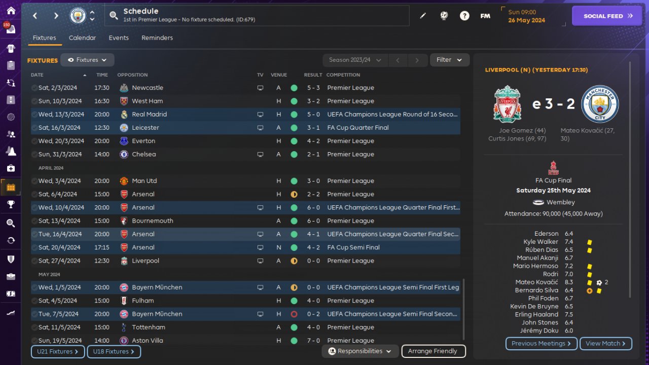Open the Season 2023/24 dropdown
Image resolution: width=649 pixels, height=365 pixels.
click(355, 60)
